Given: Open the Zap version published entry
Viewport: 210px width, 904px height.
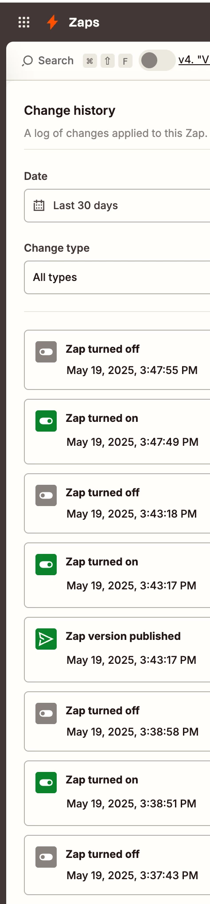Looking at the screenshot, I should coord(117,650).
